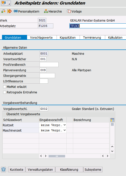Click the Werk field showing 3021

click(42, 20)
